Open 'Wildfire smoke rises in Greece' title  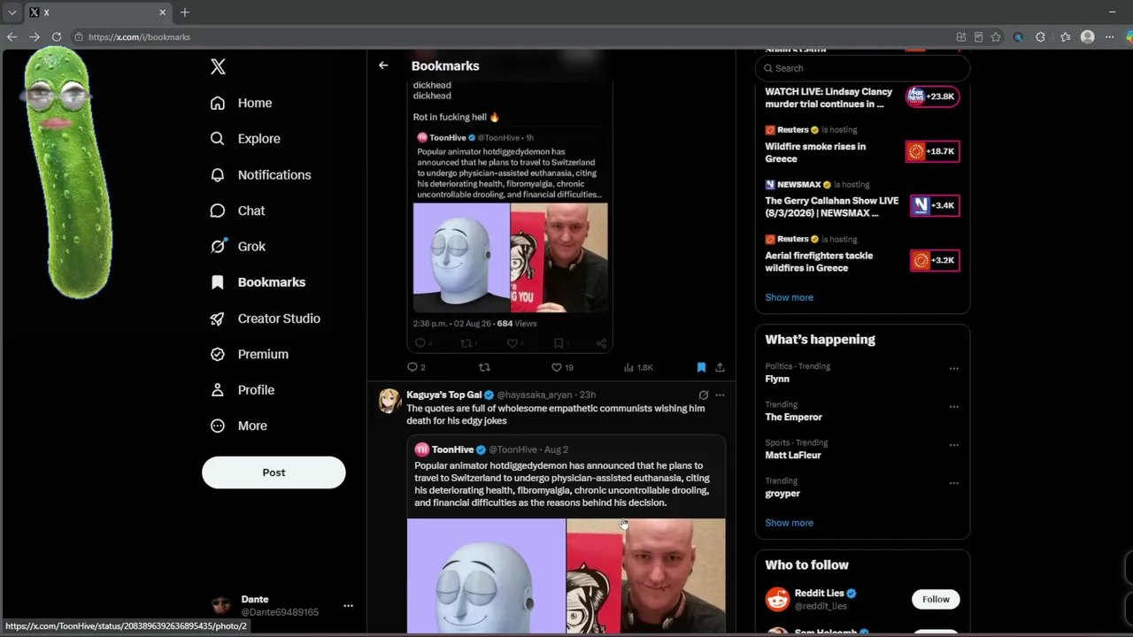click(815, 152)
